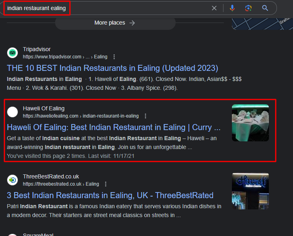Open Google Lens image search icon

[248, 8]
